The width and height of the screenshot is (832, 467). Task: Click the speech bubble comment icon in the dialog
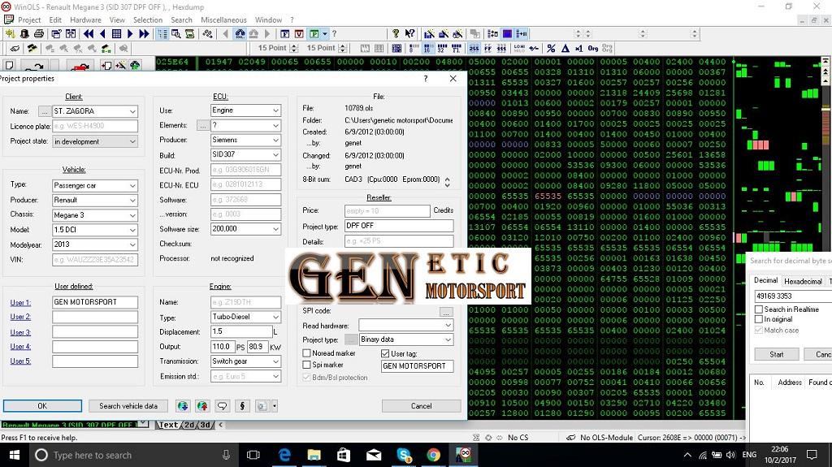tap(221, 406)
